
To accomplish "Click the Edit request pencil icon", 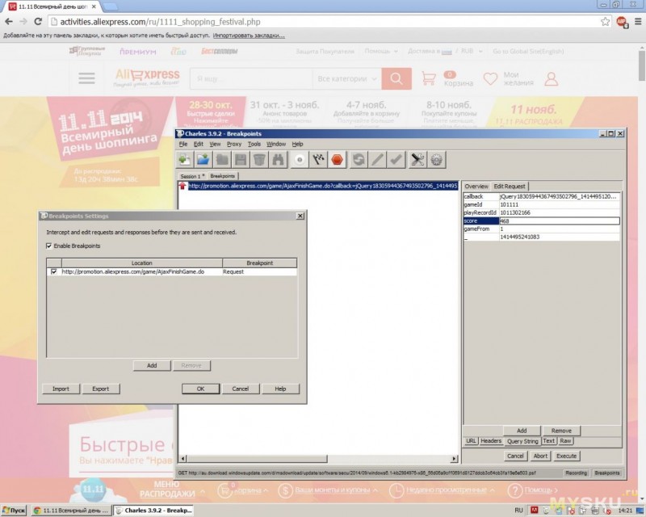I will coord(377,160).
